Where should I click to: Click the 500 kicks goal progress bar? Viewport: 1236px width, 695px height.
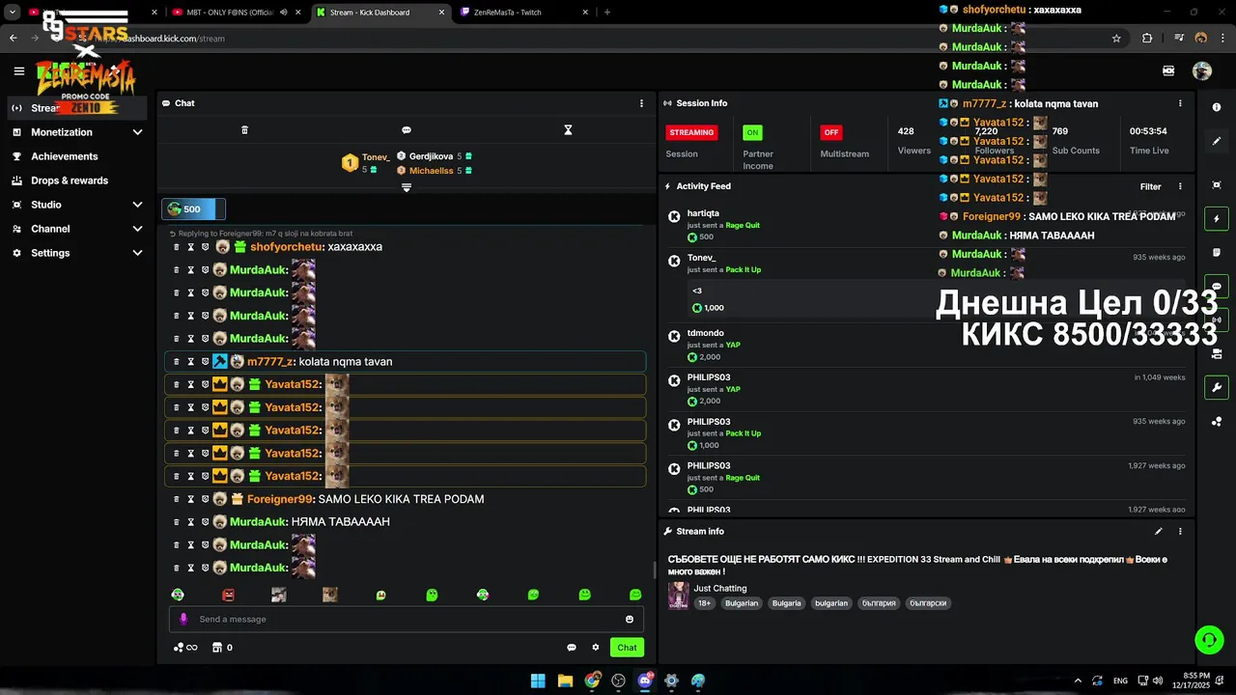(x=194, y=209)
